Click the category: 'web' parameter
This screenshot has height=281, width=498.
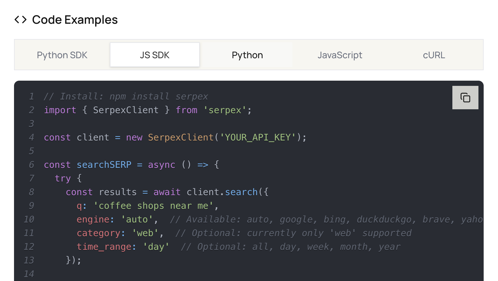coord(120,233)
